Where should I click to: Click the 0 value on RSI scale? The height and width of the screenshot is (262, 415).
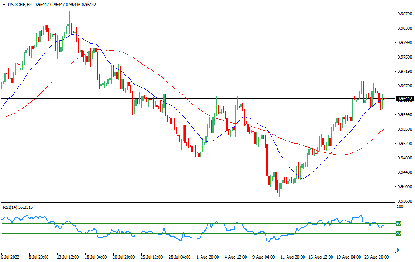tap(397, 250)
